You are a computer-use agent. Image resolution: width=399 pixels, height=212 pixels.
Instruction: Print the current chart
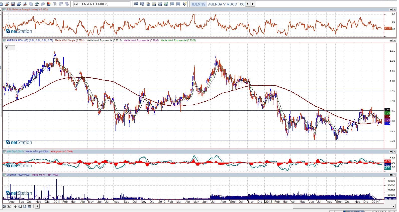click(19, 4)
